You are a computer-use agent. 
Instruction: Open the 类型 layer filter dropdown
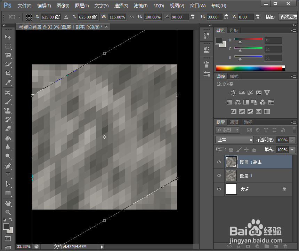[x=228, y=130]
